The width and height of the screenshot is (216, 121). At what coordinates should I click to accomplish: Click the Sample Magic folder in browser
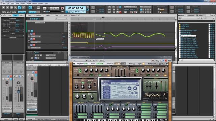click(185, 27)
